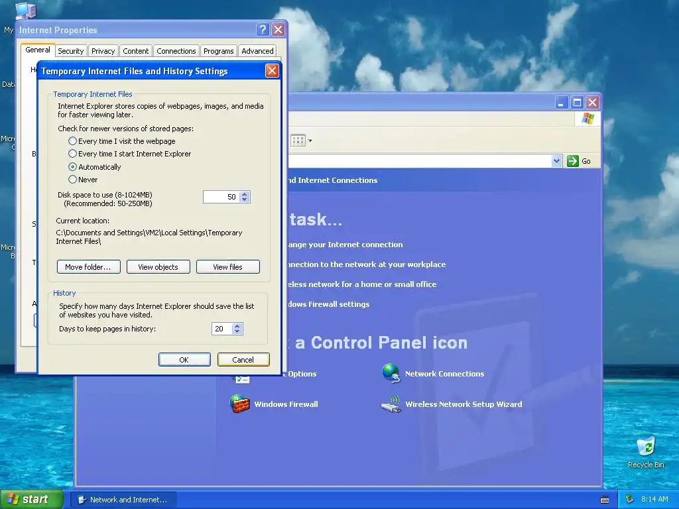Viewport: 679px width, 509px height.
Task: Close the Internet Properties window
Action: [x=278, y=29]
